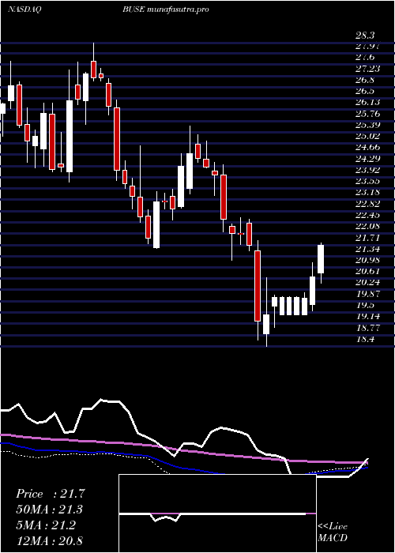Select the 26.13 price axis label
The image size is (395, 553).
(368, 102)
